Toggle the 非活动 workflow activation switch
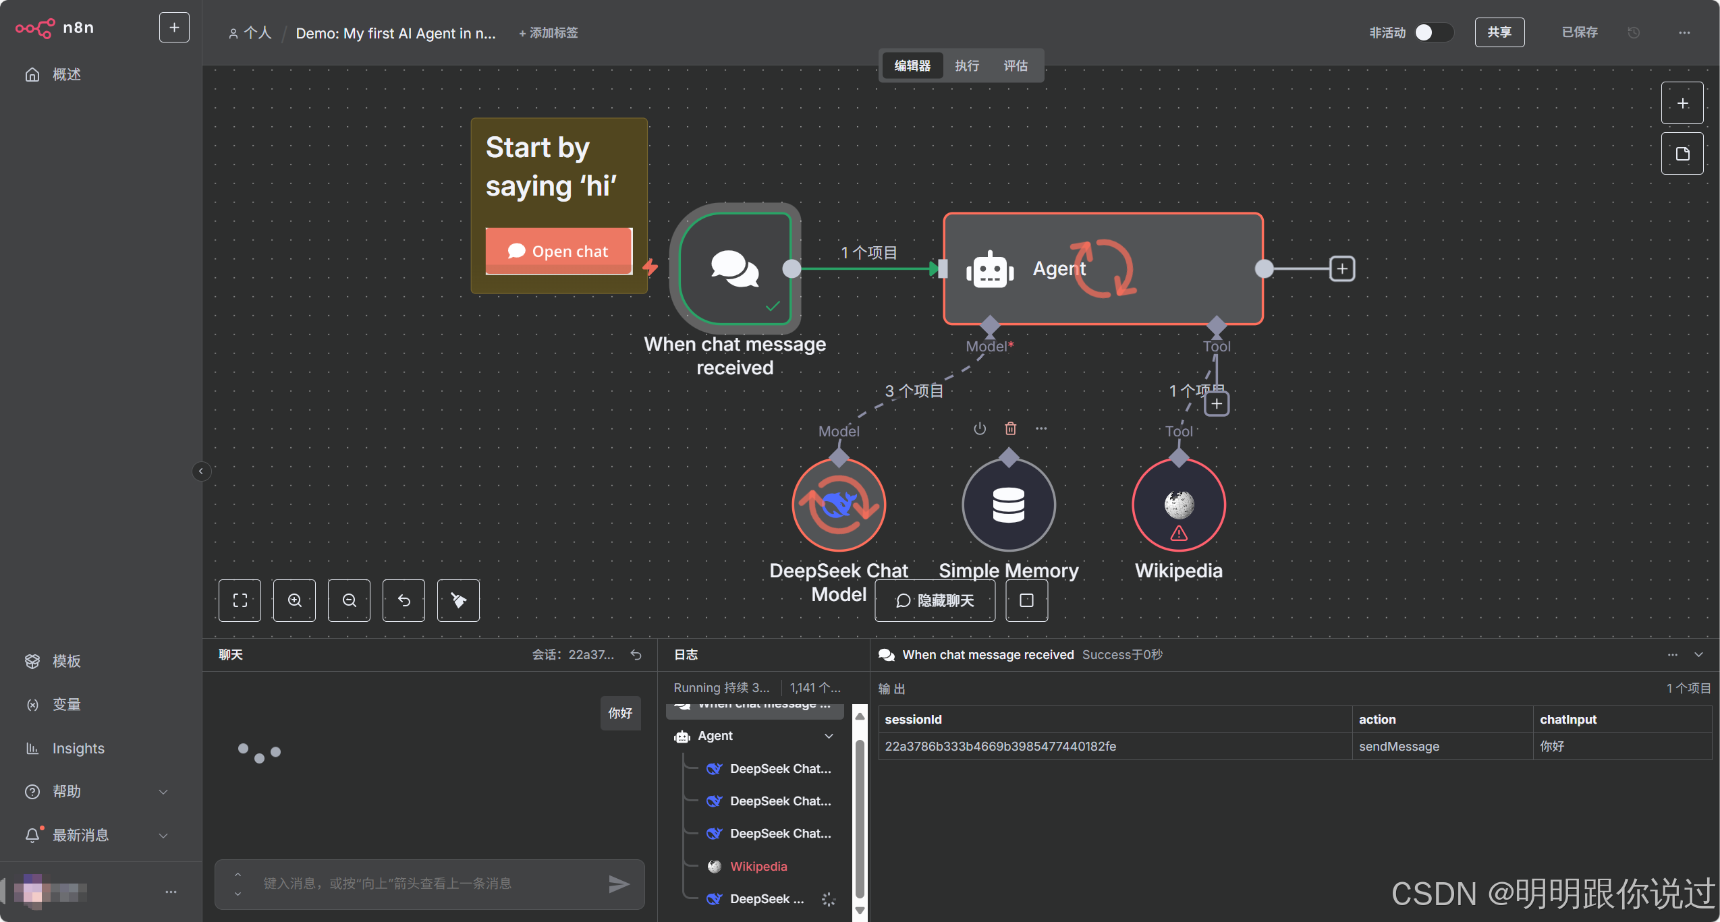Image resolution: width=1720 pixels, height=922 pixels. pos(1434,32)
